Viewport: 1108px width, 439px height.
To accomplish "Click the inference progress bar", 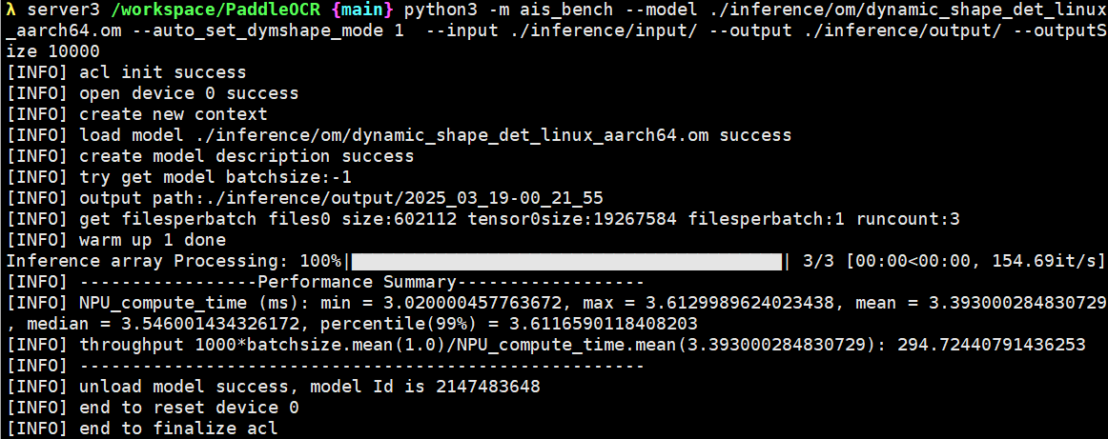I will [566, 261].
